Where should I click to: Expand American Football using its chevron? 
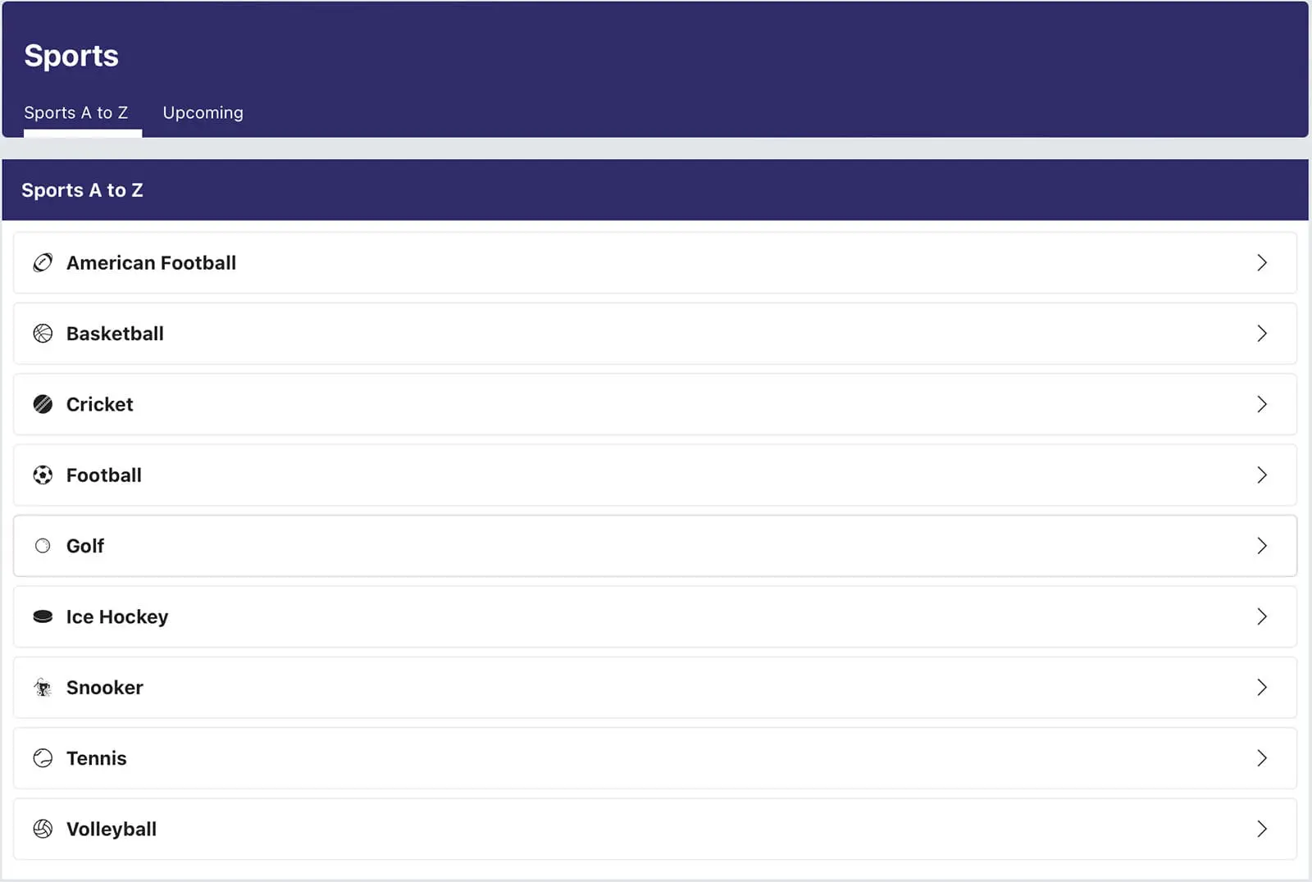pos(1262,262)
